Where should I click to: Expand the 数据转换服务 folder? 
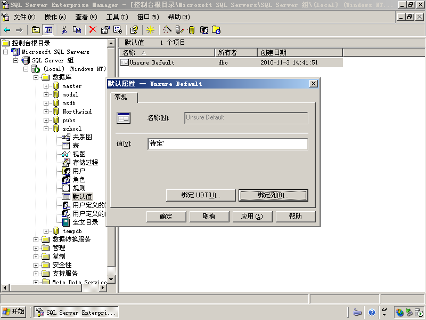(x=36, y=239)
